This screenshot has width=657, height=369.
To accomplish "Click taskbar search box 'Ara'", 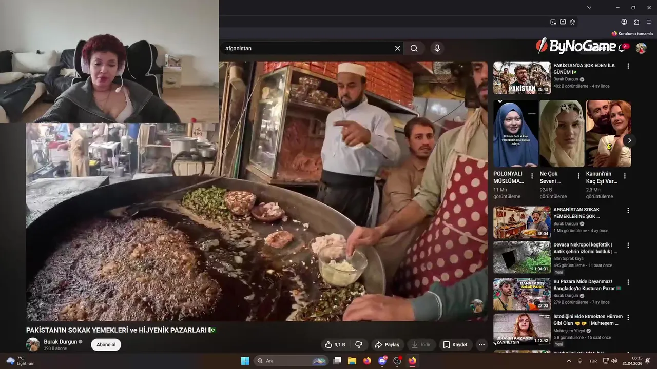I will coord(291,361).
